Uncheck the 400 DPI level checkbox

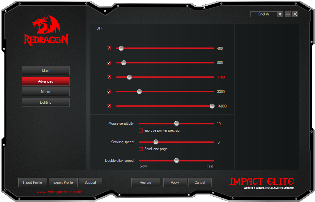coord(109,48)
